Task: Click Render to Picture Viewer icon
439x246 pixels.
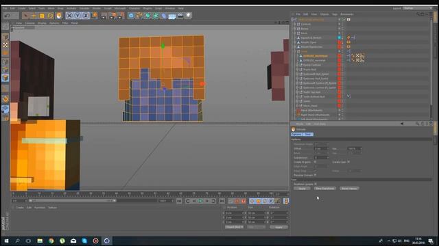Action: [x=112, y=16]
